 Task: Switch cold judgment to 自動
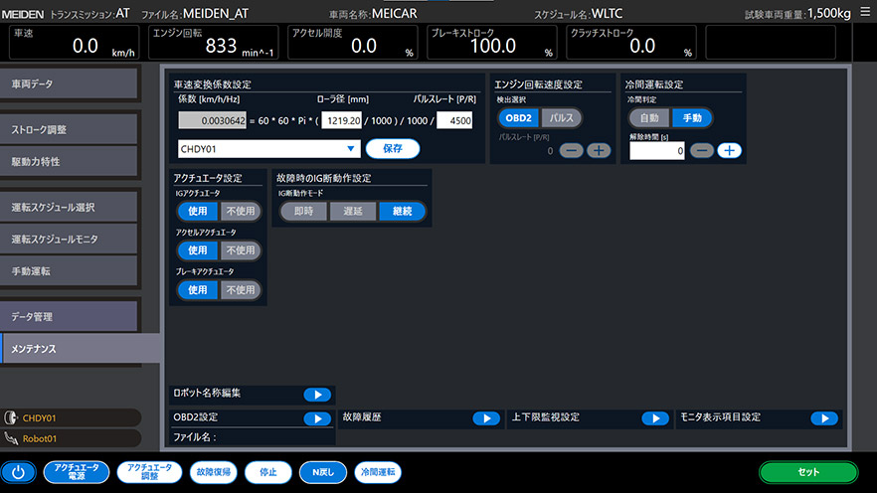(x=648, y=118)
